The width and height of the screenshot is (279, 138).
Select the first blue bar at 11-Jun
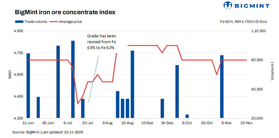coord(28,86)
